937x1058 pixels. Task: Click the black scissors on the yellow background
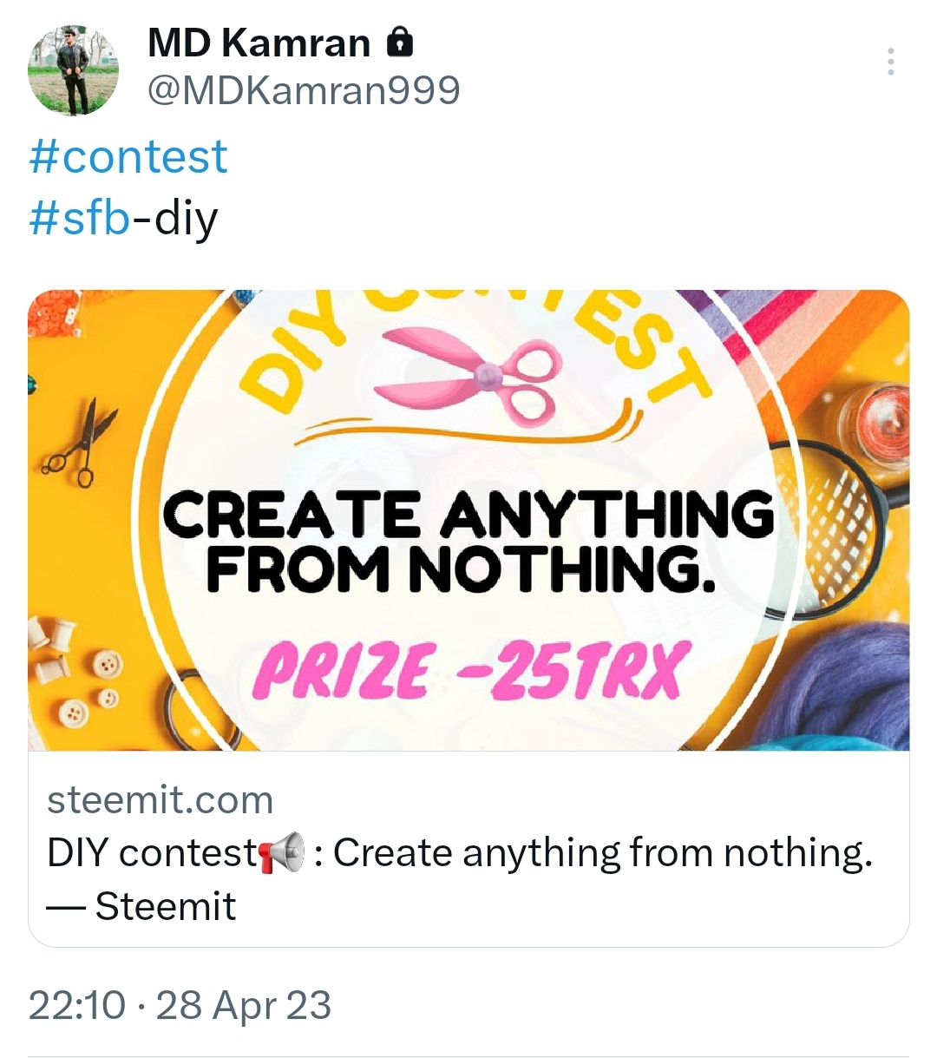tap(82, 443)
